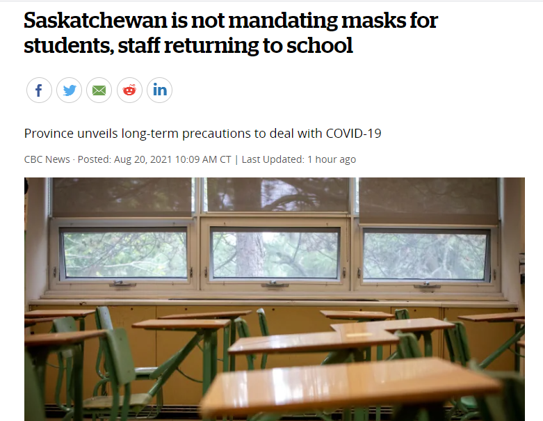Click the classroom desks photo
This screenshot has height=421, width=543.
(274, 299)
